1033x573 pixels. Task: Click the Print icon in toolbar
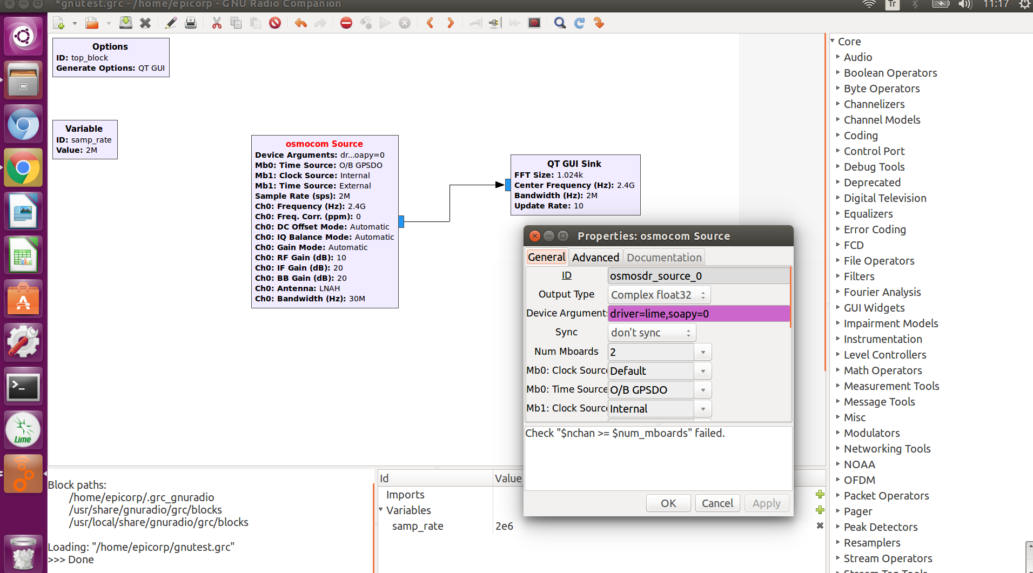[x=191, y=23]
